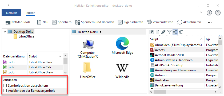Select AkelPad-4.7.6-setup script
Viewport: 224px width, 96px height.
click(183, 65)
